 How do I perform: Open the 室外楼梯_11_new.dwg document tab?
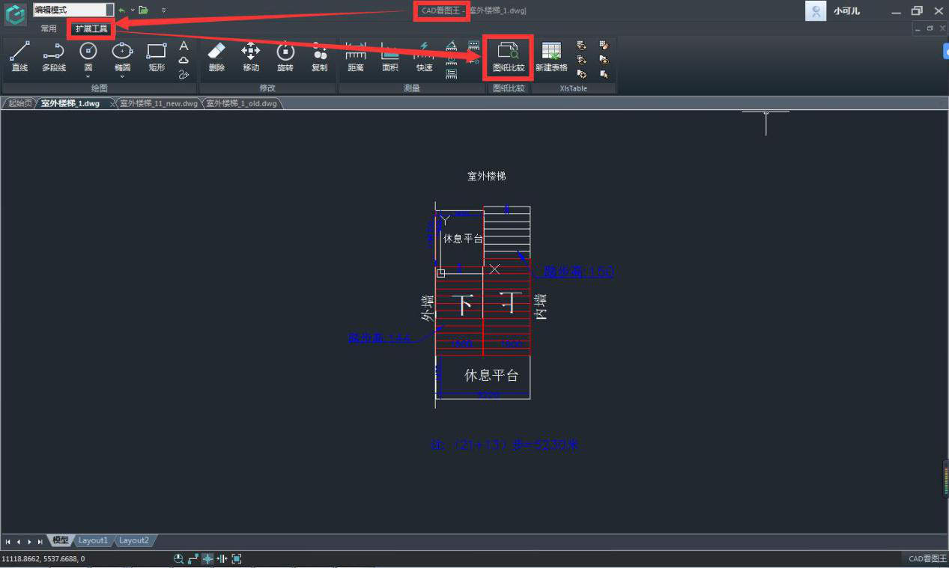(x=159, y=103)
